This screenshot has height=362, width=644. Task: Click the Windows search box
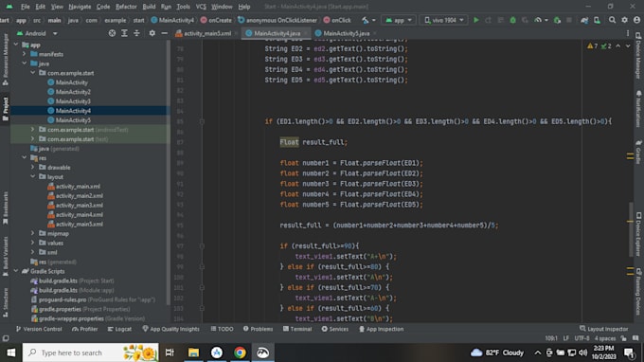pos(90,353)
